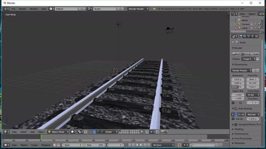Select rotate manipulator mode
The image size is (266, 149).
click(x=98, y=132)
